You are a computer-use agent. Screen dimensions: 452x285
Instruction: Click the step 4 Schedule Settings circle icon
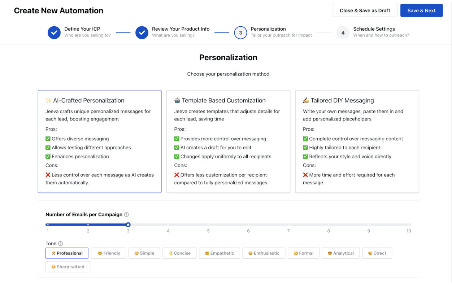[x=343, y=32]
